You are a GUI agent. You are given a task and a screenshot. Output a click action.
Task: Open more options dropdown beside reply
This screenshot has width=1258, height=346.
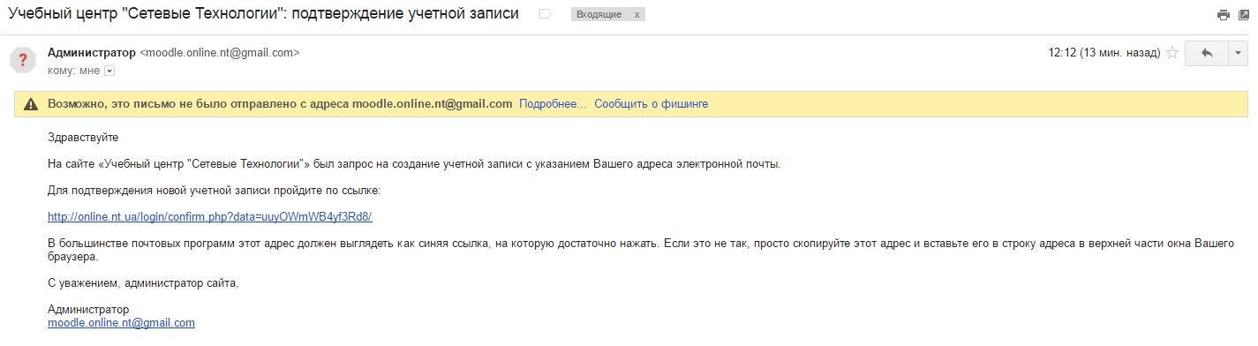1238,53
